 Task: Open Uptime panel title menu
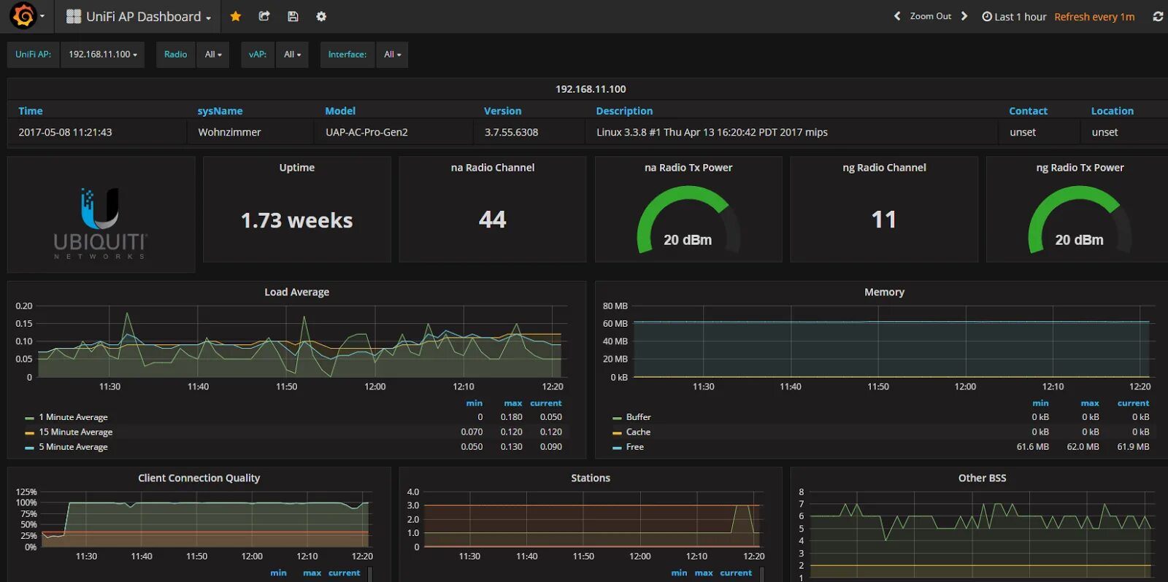pyautogui.click(x=296, y=167)
